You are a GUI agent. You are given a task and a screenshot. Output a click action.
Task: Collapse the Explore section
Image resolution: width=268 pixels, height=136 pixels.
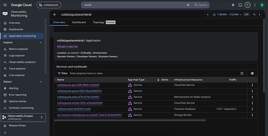point(41,42)
